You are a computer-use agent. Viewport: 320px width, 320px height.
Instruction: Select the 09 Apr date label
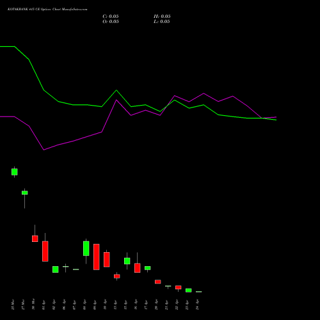(x=95, y=305)
